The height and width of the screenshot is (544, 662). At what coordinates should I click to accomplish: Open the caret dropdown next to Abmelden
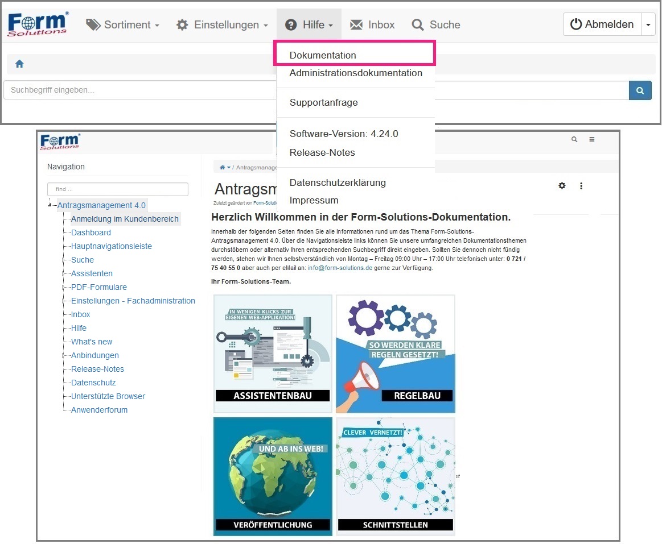click(648, 24)
